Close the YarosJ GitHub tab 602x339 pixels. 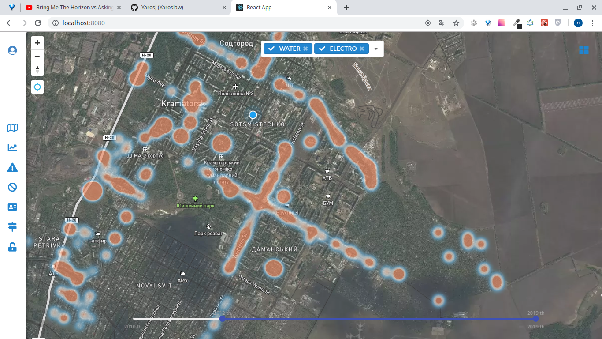click(223, 8)
